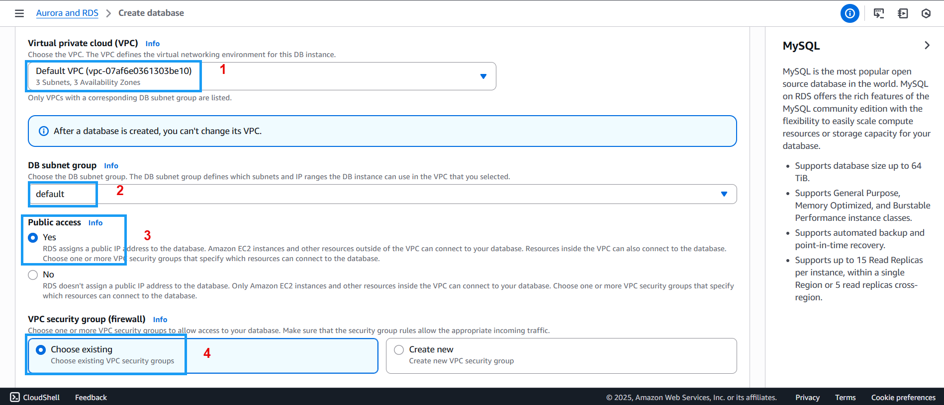Open the Privacy footer link
This screenshot has width=944, height=405.
(x=808, y=398)
